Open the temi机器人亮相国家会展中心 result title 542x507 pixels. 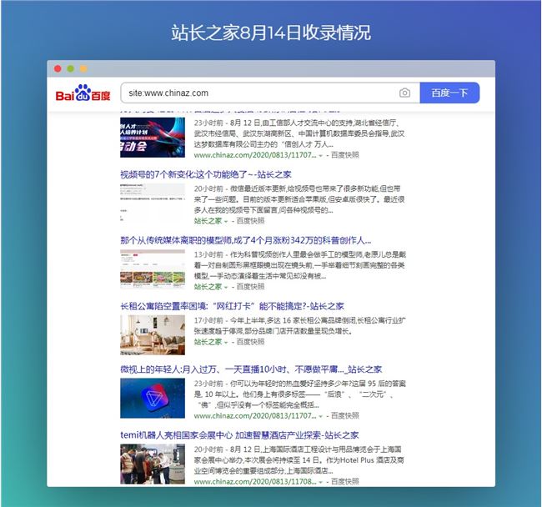[239, 435]
